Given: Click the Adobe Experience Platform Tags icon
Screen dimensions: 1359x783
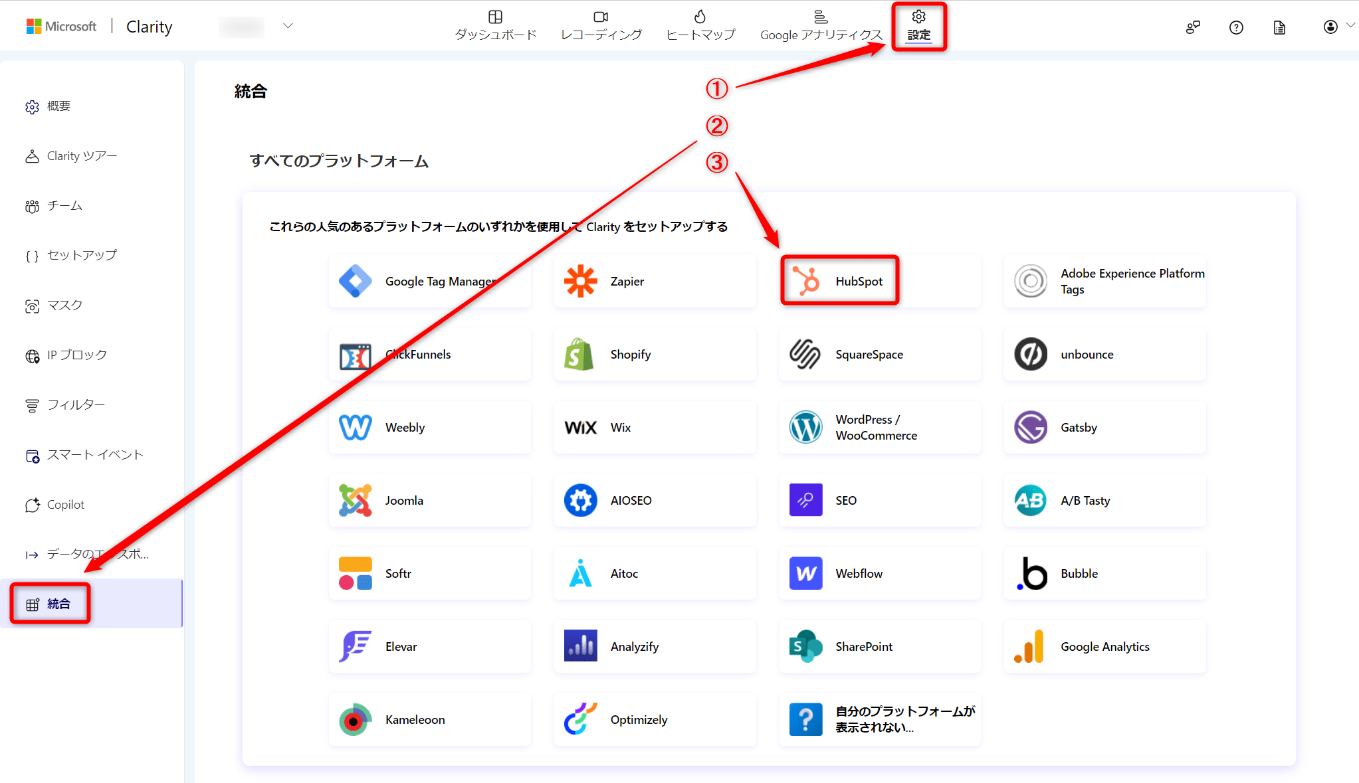Looking at the screenshot, I should tap(1031, 281).
